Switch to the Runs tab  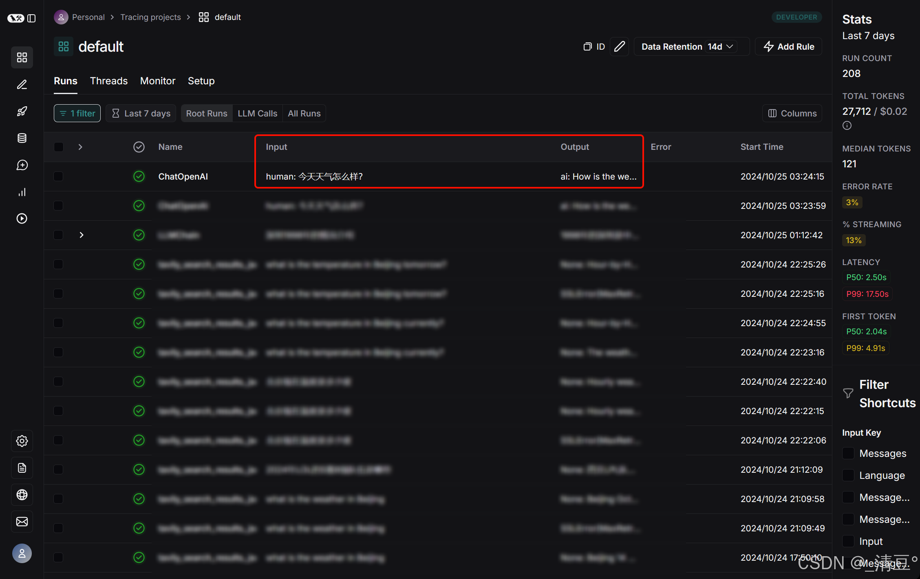pos(66,81)
